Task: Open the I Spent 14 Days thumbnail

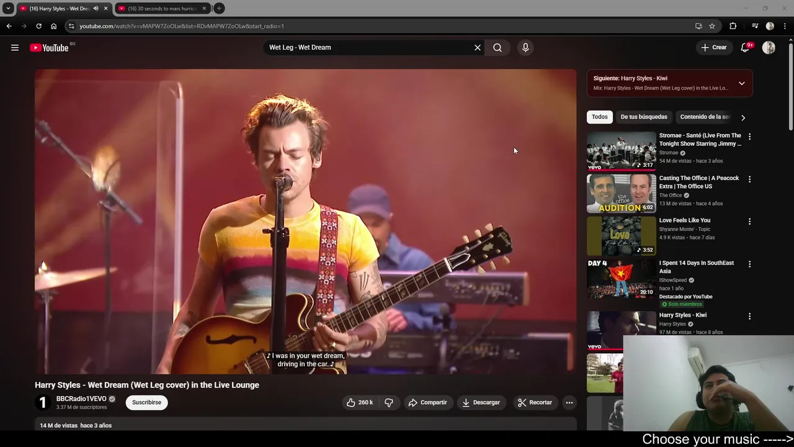Action: click(x=621, y=278)
